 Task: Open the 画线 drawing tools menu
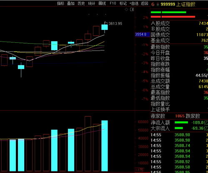(x=102, y=3)
